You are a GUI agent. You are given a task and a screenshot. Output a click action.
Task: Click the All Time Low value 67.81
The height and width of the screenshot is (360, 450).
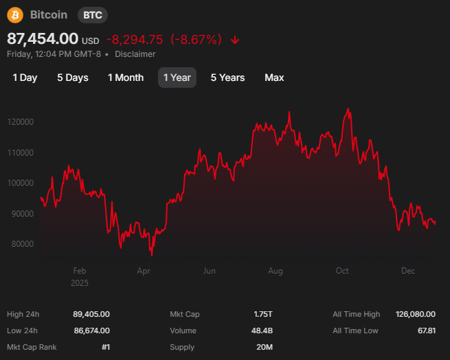tap(427, 331)
